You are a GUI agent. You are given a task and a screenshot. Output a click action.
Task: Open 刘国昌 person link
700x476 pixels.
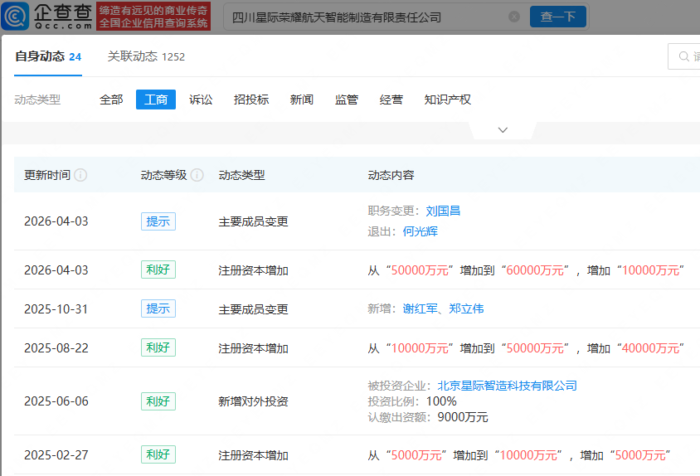click(443, 211)
